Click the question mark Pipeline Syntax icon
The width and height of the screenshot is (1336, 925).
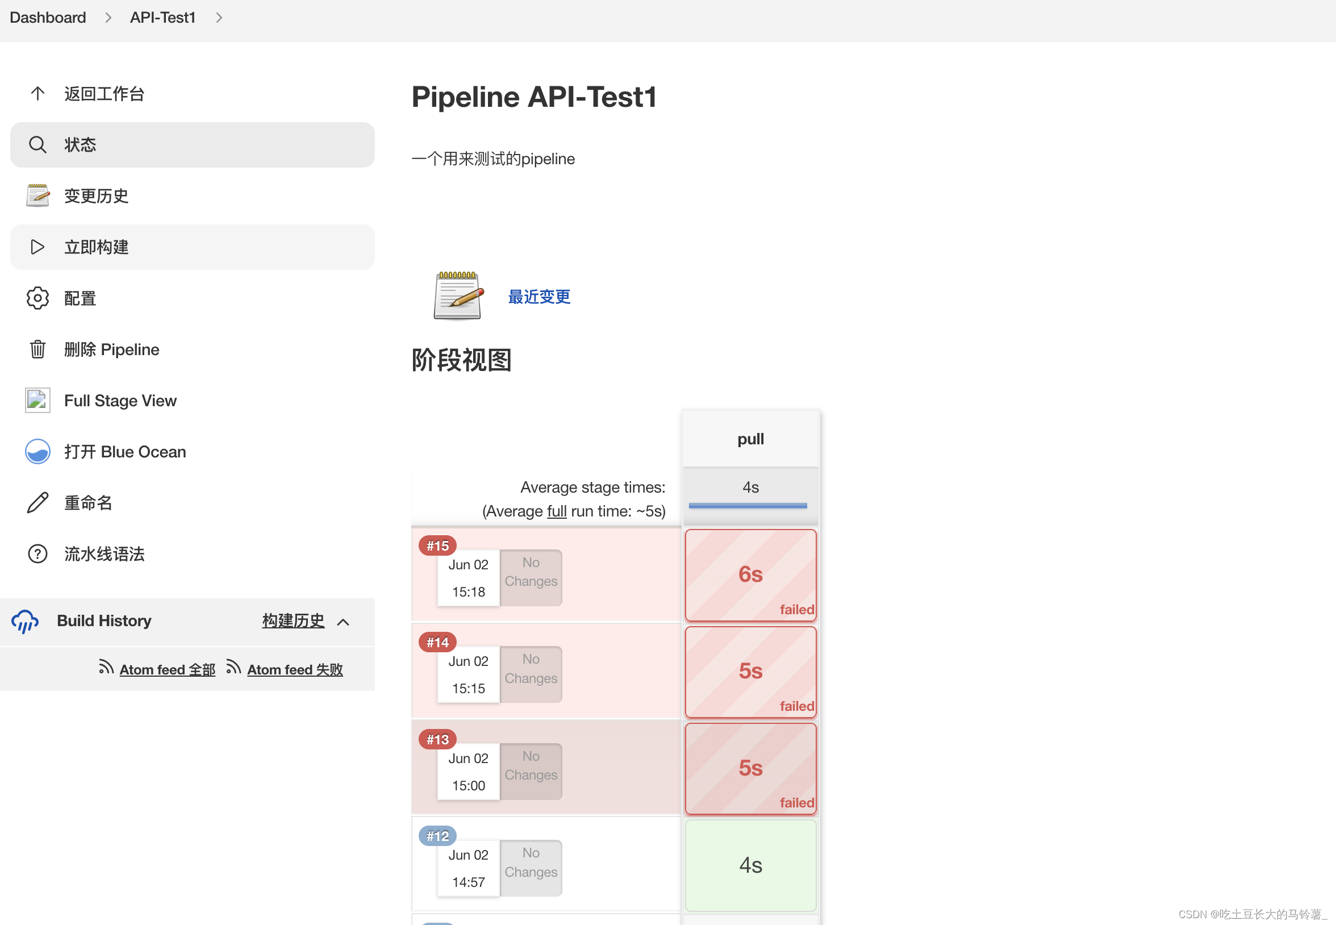(x=37, y=553)
